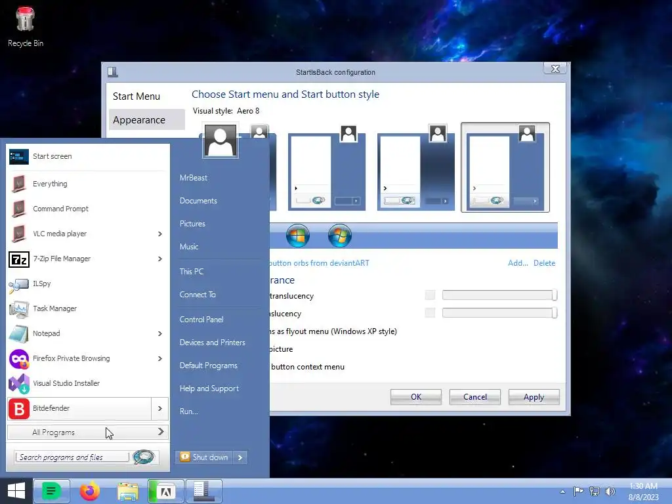Screen dimensions: 672x504
Task: Select the Windows 7 style start orb
Action: click(x=340, y=236)
